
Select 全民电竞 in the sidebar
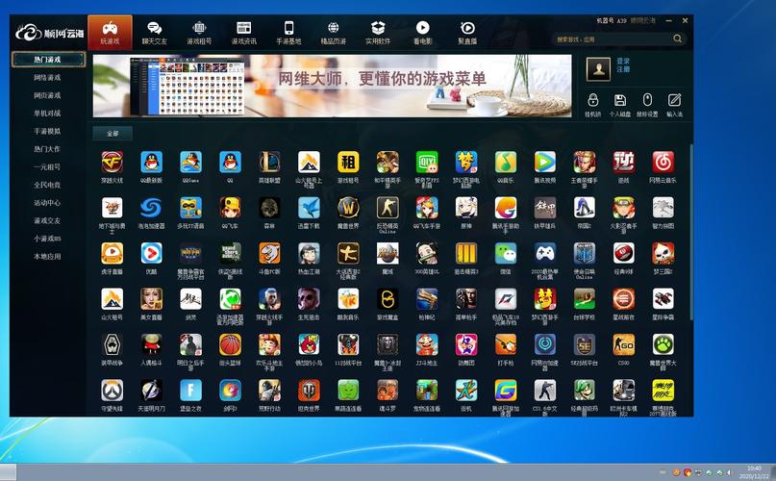(47, 185)
